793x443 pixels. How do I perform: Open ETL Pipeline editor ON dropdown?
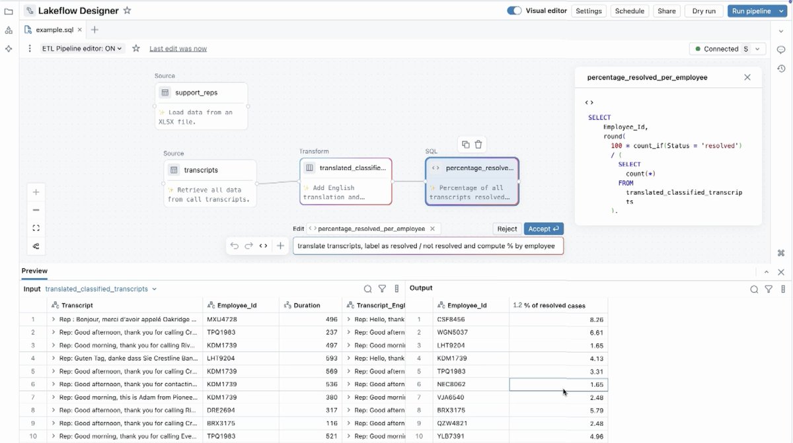tap(83, 48)
